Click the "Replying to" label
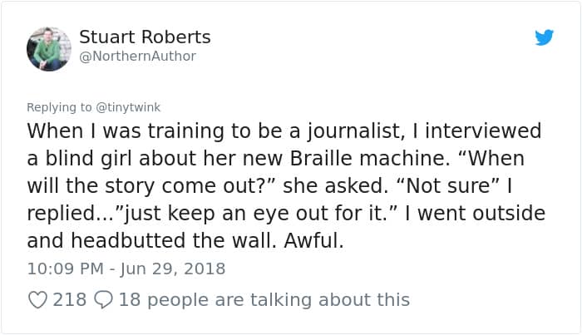Image resolution: width=582 pixels, height=335 pixels. click(x=59, y=107)
